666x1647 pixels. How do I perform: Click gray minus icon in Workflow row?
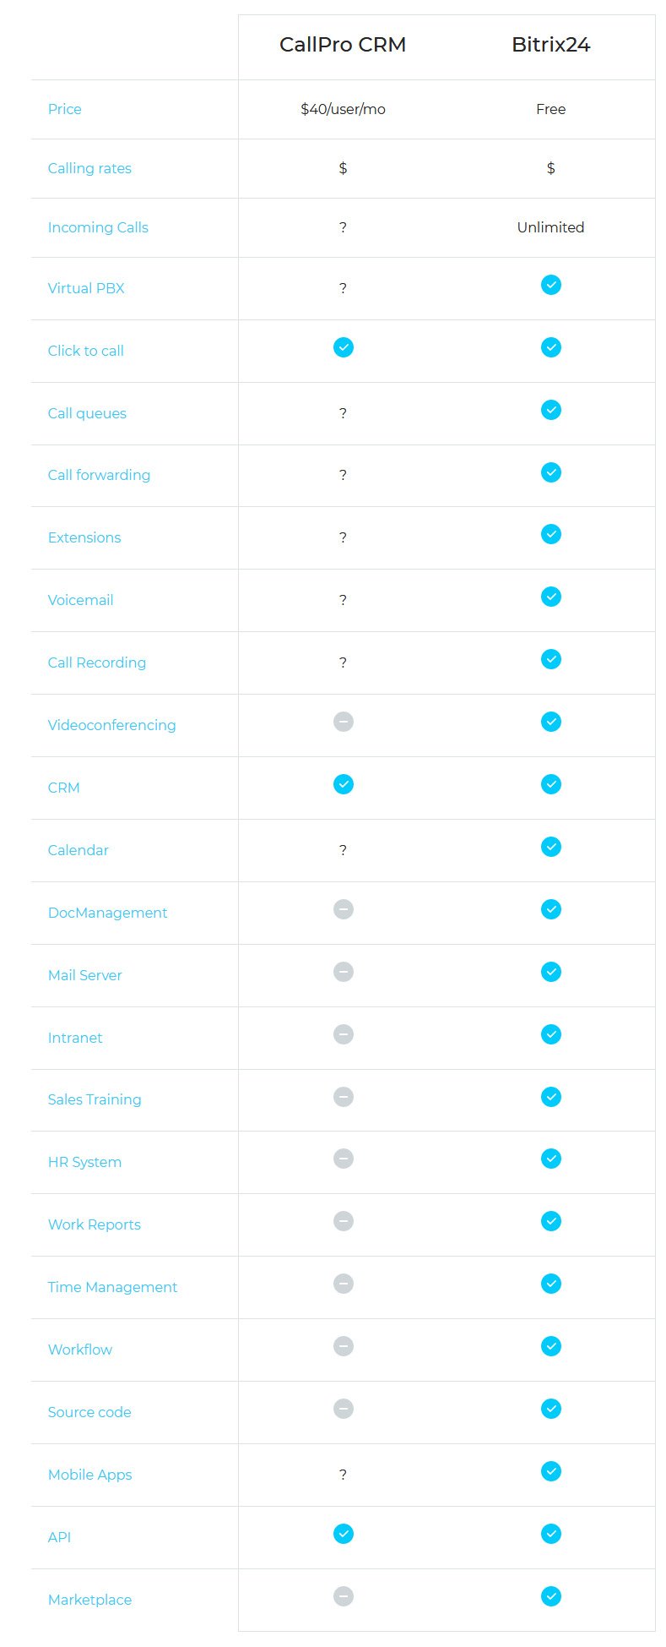click(x=343, y=1346)
